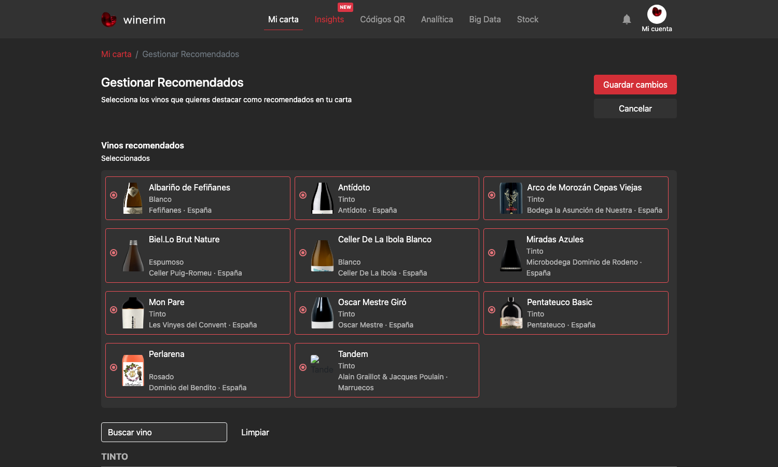Toggle Perlarena radio button
Viewport: 778px width, 467px height.
114,367
